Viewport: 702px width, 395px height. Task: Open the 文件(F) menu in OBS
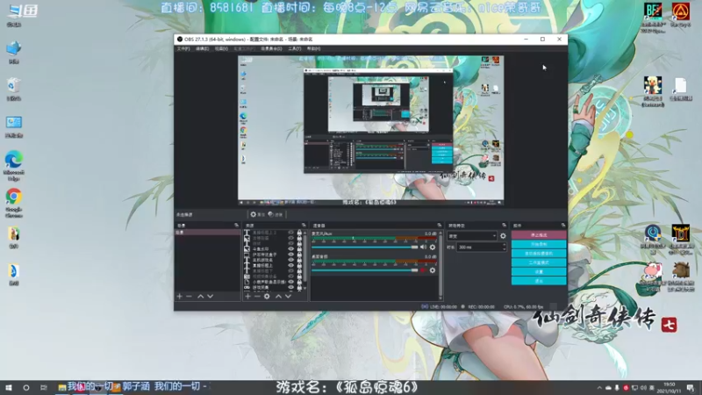(x=183, y=49)
